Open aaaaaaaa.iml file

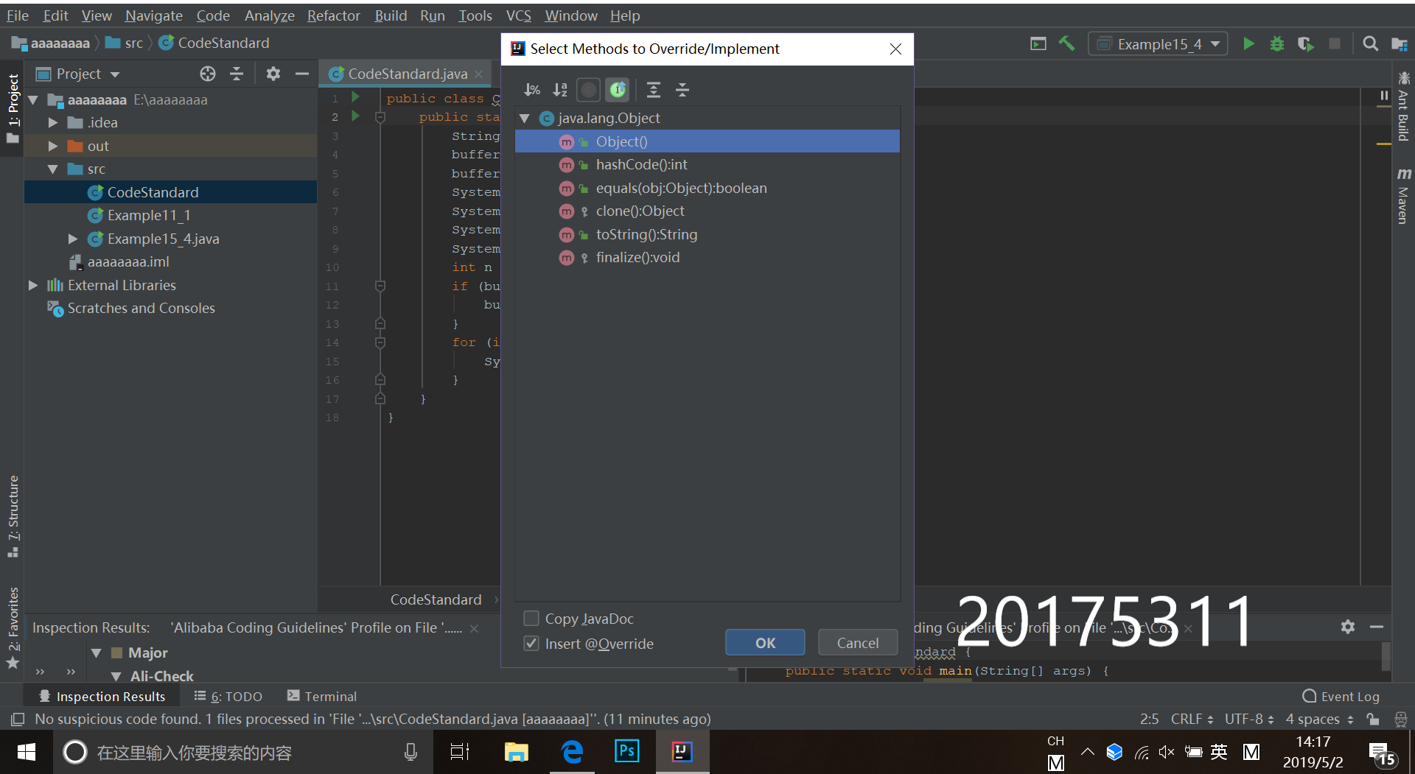[128, 261]
